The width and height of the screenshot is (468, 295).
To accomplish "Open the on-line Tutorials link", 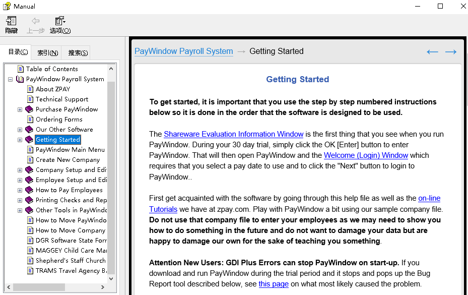I will pos(429,198).
